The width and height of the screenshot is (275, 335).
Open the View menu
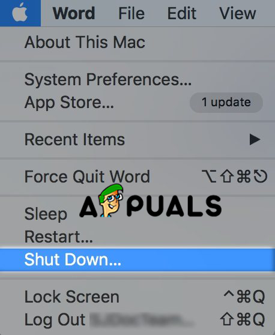[x=238, y=13]
